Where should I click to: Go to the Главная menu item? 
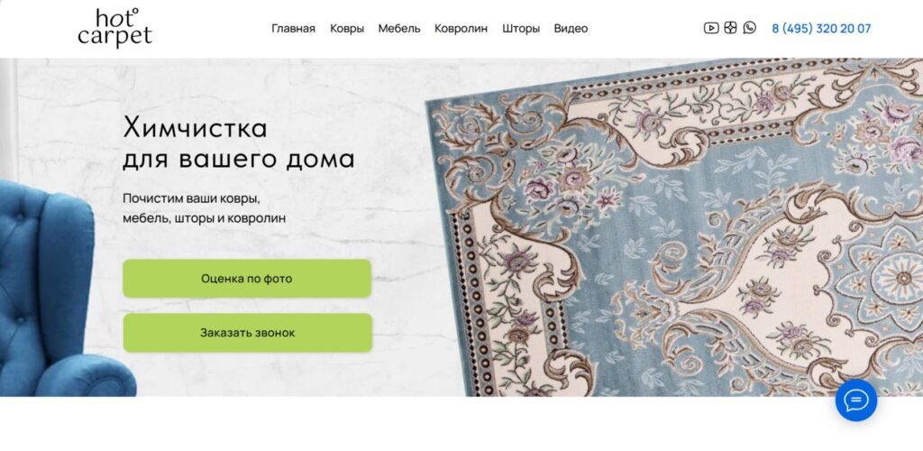(x=293, y=28)
